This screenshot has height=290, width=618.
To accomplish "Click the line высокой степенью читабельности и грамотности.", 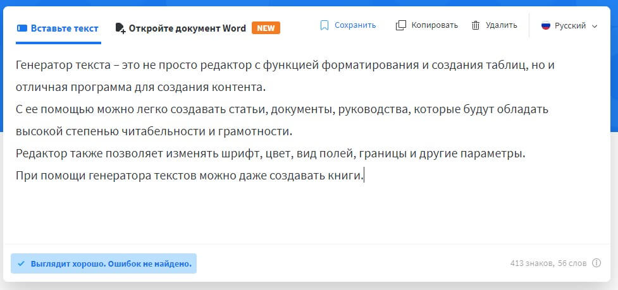I will pyautogui.click(x=154, y=131).
